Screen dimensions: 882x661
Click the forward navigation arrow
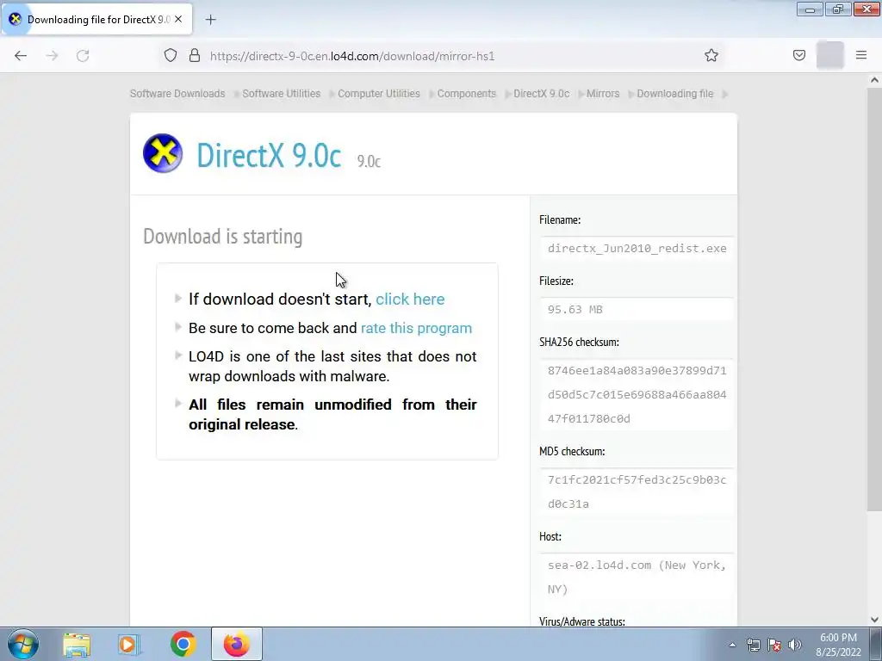[52, 56]
